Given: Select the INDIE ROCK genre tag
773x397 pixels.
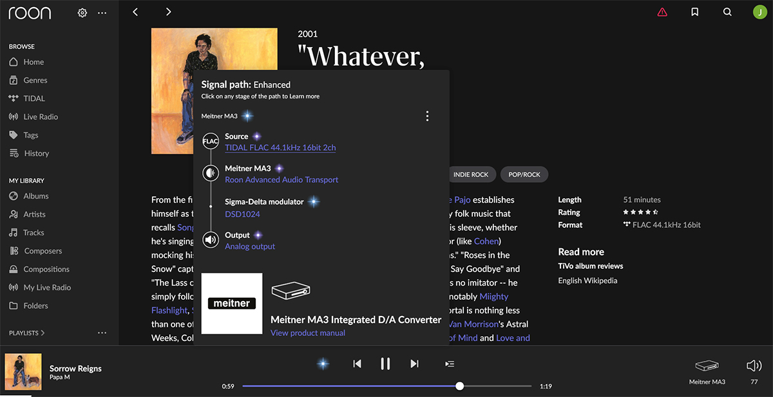Looking at the screenshot, I should (471, 174).
